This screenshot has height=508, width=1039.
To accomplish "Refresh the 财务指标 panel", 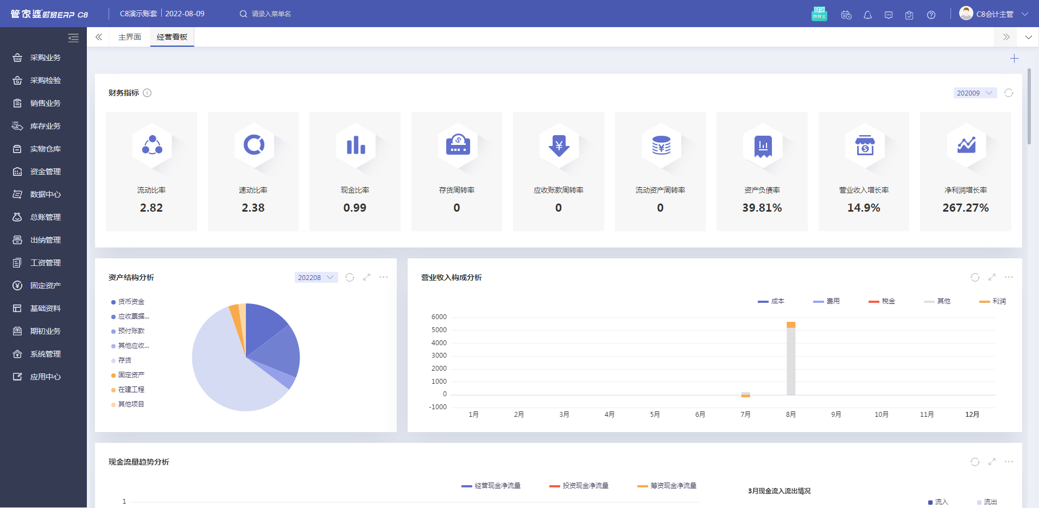I will [1009, 93].
